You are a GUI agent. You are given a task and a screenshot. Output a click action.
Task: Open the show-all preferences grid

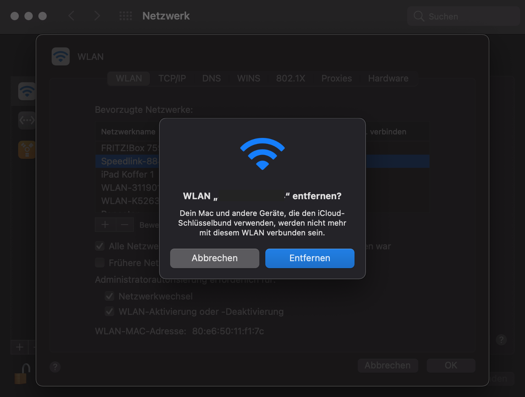coord(125,16)
